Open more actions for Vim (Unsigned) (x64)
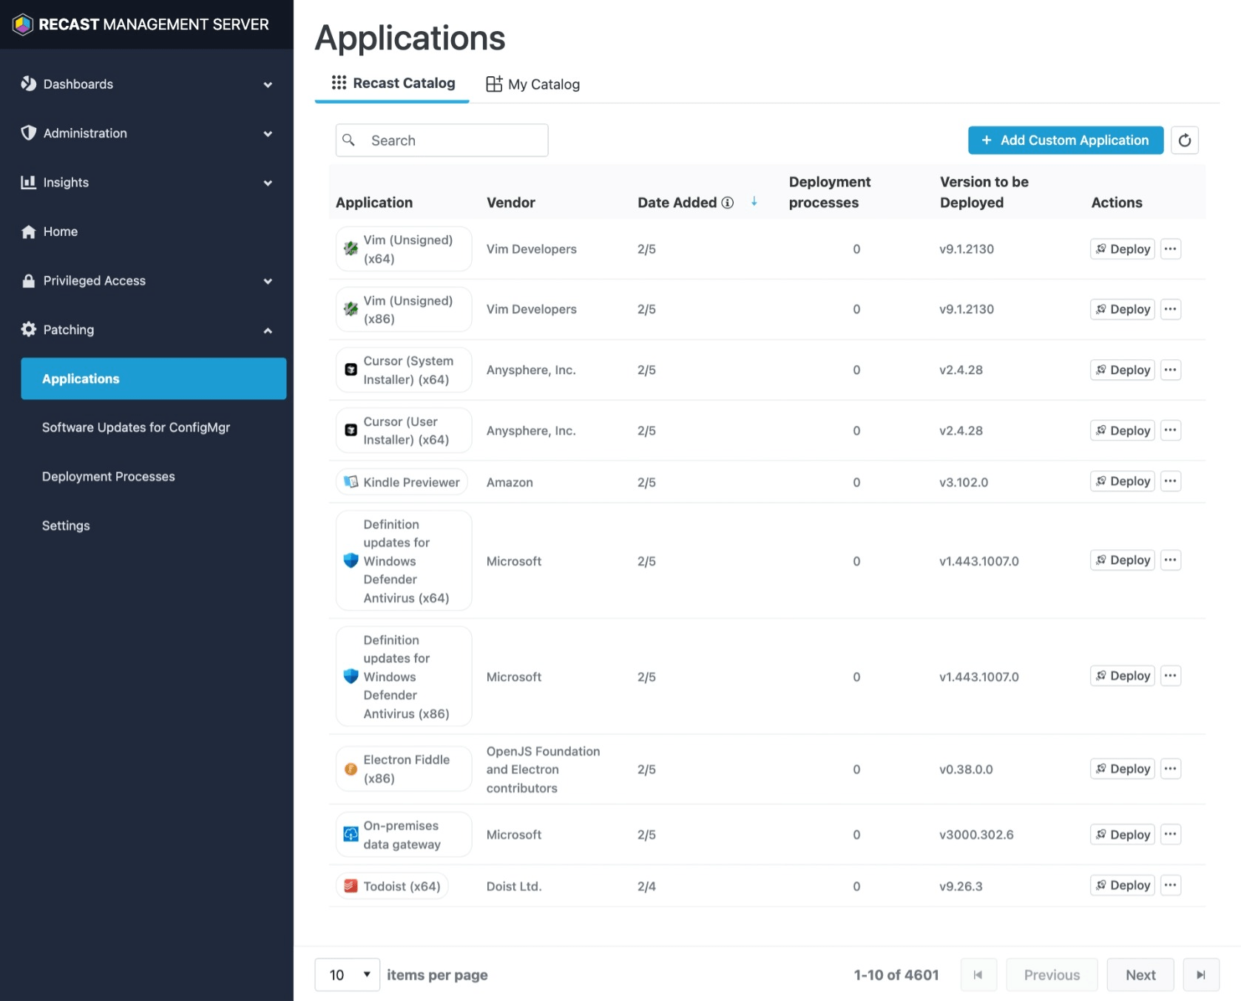This screenshot has height=1001, width=1241. point(1170,249)
